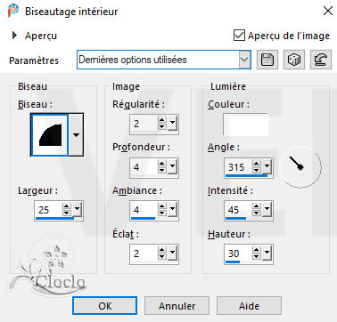The image size is (337, 322).
Task: Decrease Hauteur with the down arrow
Action: [x=257, y=257]
